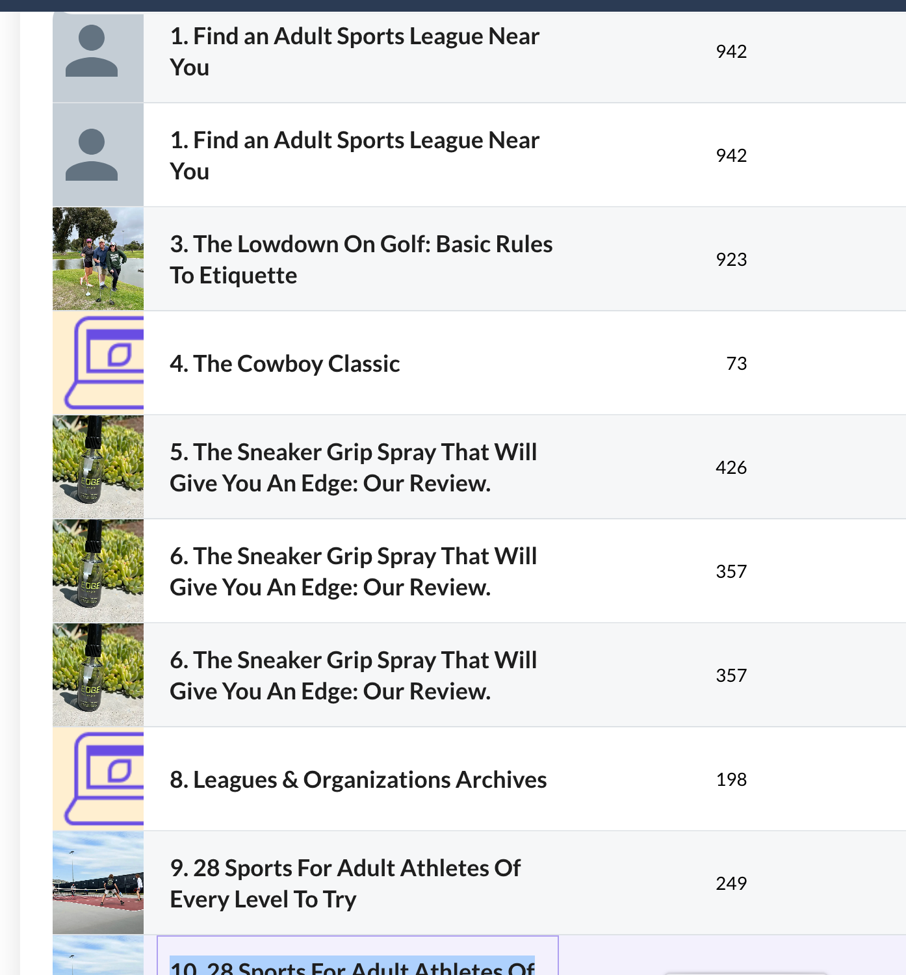Click the second grey person avatar icon
The width and height of the screenshot is (906, 975).
pyautogui.click(x=92, y=155)
